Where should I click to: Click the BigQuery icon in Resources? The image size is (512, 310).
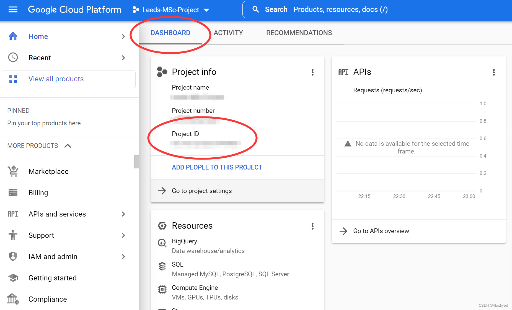coord(162,243)
